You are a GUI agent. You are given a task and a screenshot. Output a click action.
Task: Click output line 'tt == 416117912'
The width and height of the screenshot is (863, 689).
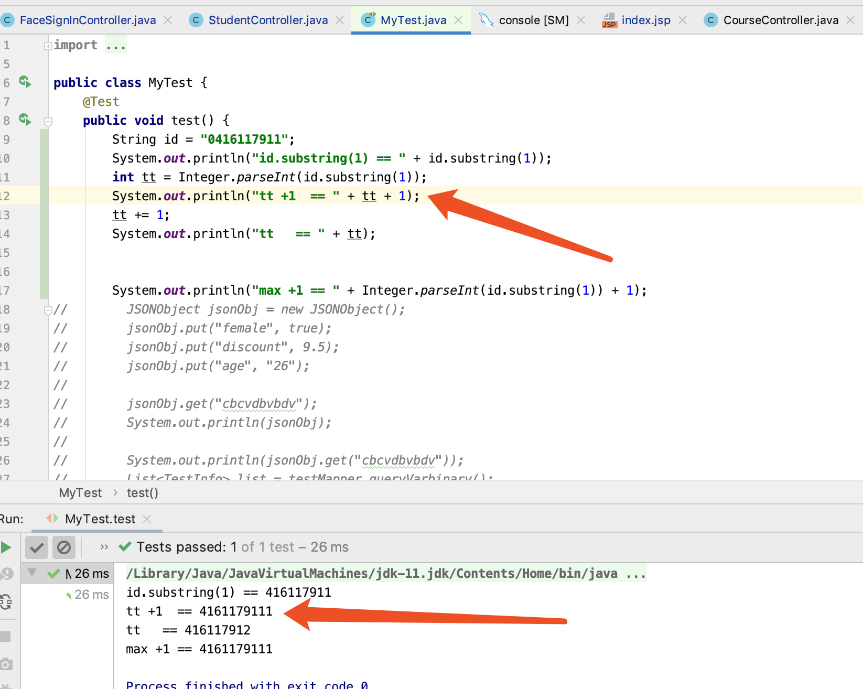[x=188, y=630]
